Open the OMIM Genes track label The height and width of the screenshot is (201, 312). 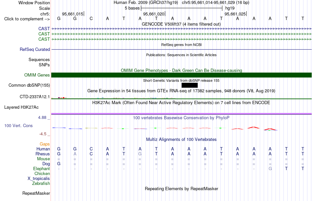coord(37,75)
